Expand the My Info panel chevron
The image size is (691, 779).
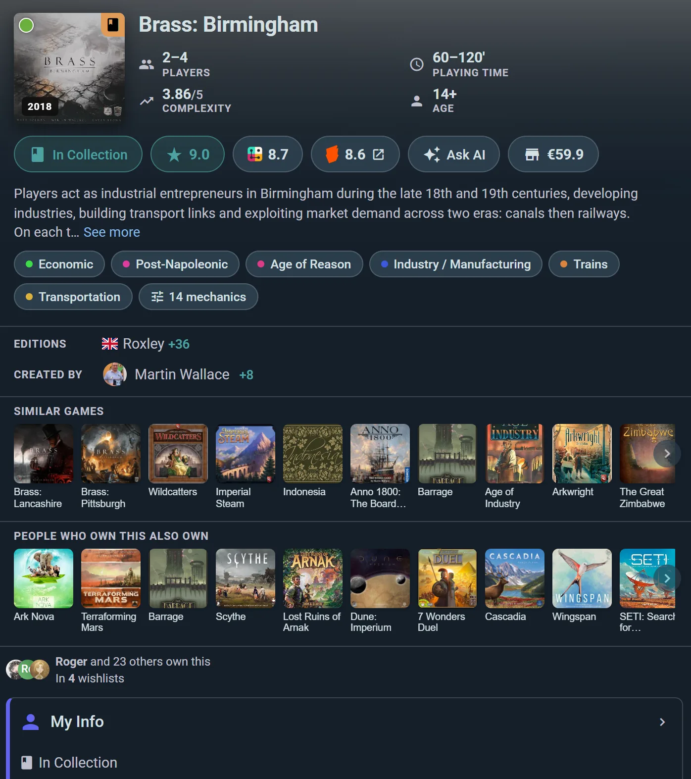click(662, 722)
